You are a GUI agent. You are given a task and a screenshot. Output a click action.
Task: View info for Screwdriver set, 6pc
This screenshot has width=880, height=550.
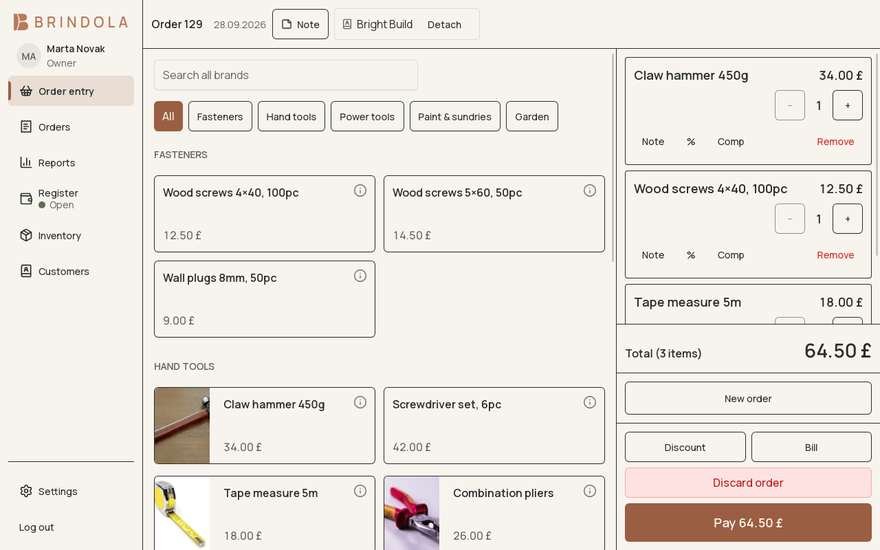590,402
